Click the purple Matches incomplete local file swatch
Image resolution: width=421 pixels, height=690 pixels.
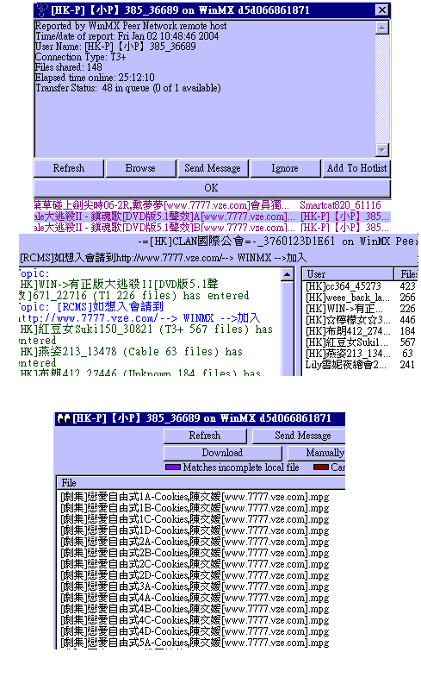pyautogui.click(x=173, y=467)
